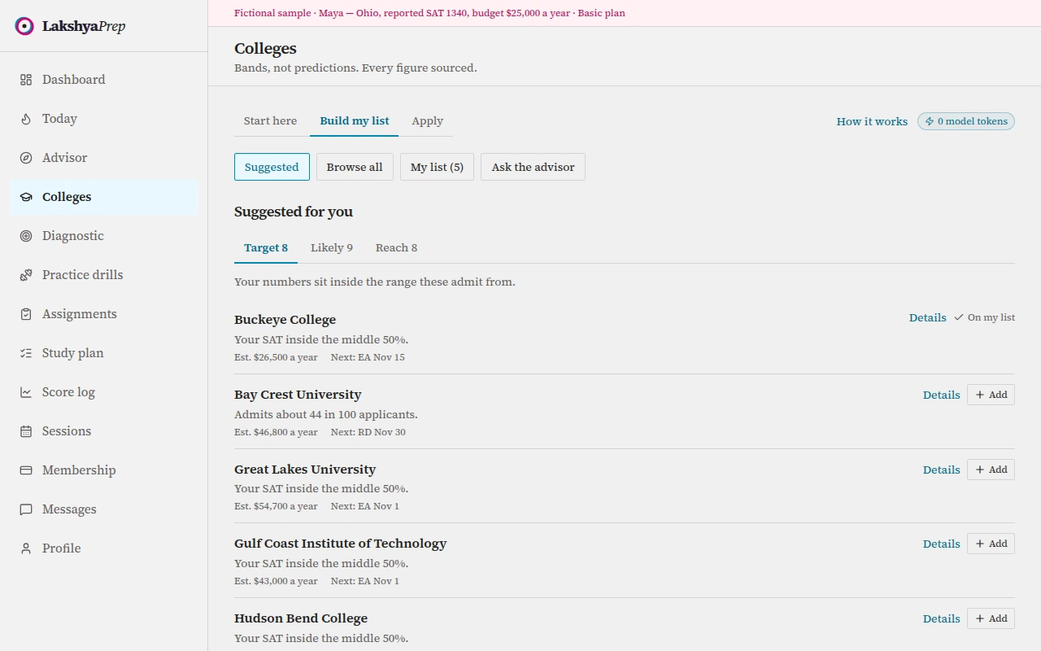1041x651 pixels.
Task: Open the How it works link
Action: 872,121
